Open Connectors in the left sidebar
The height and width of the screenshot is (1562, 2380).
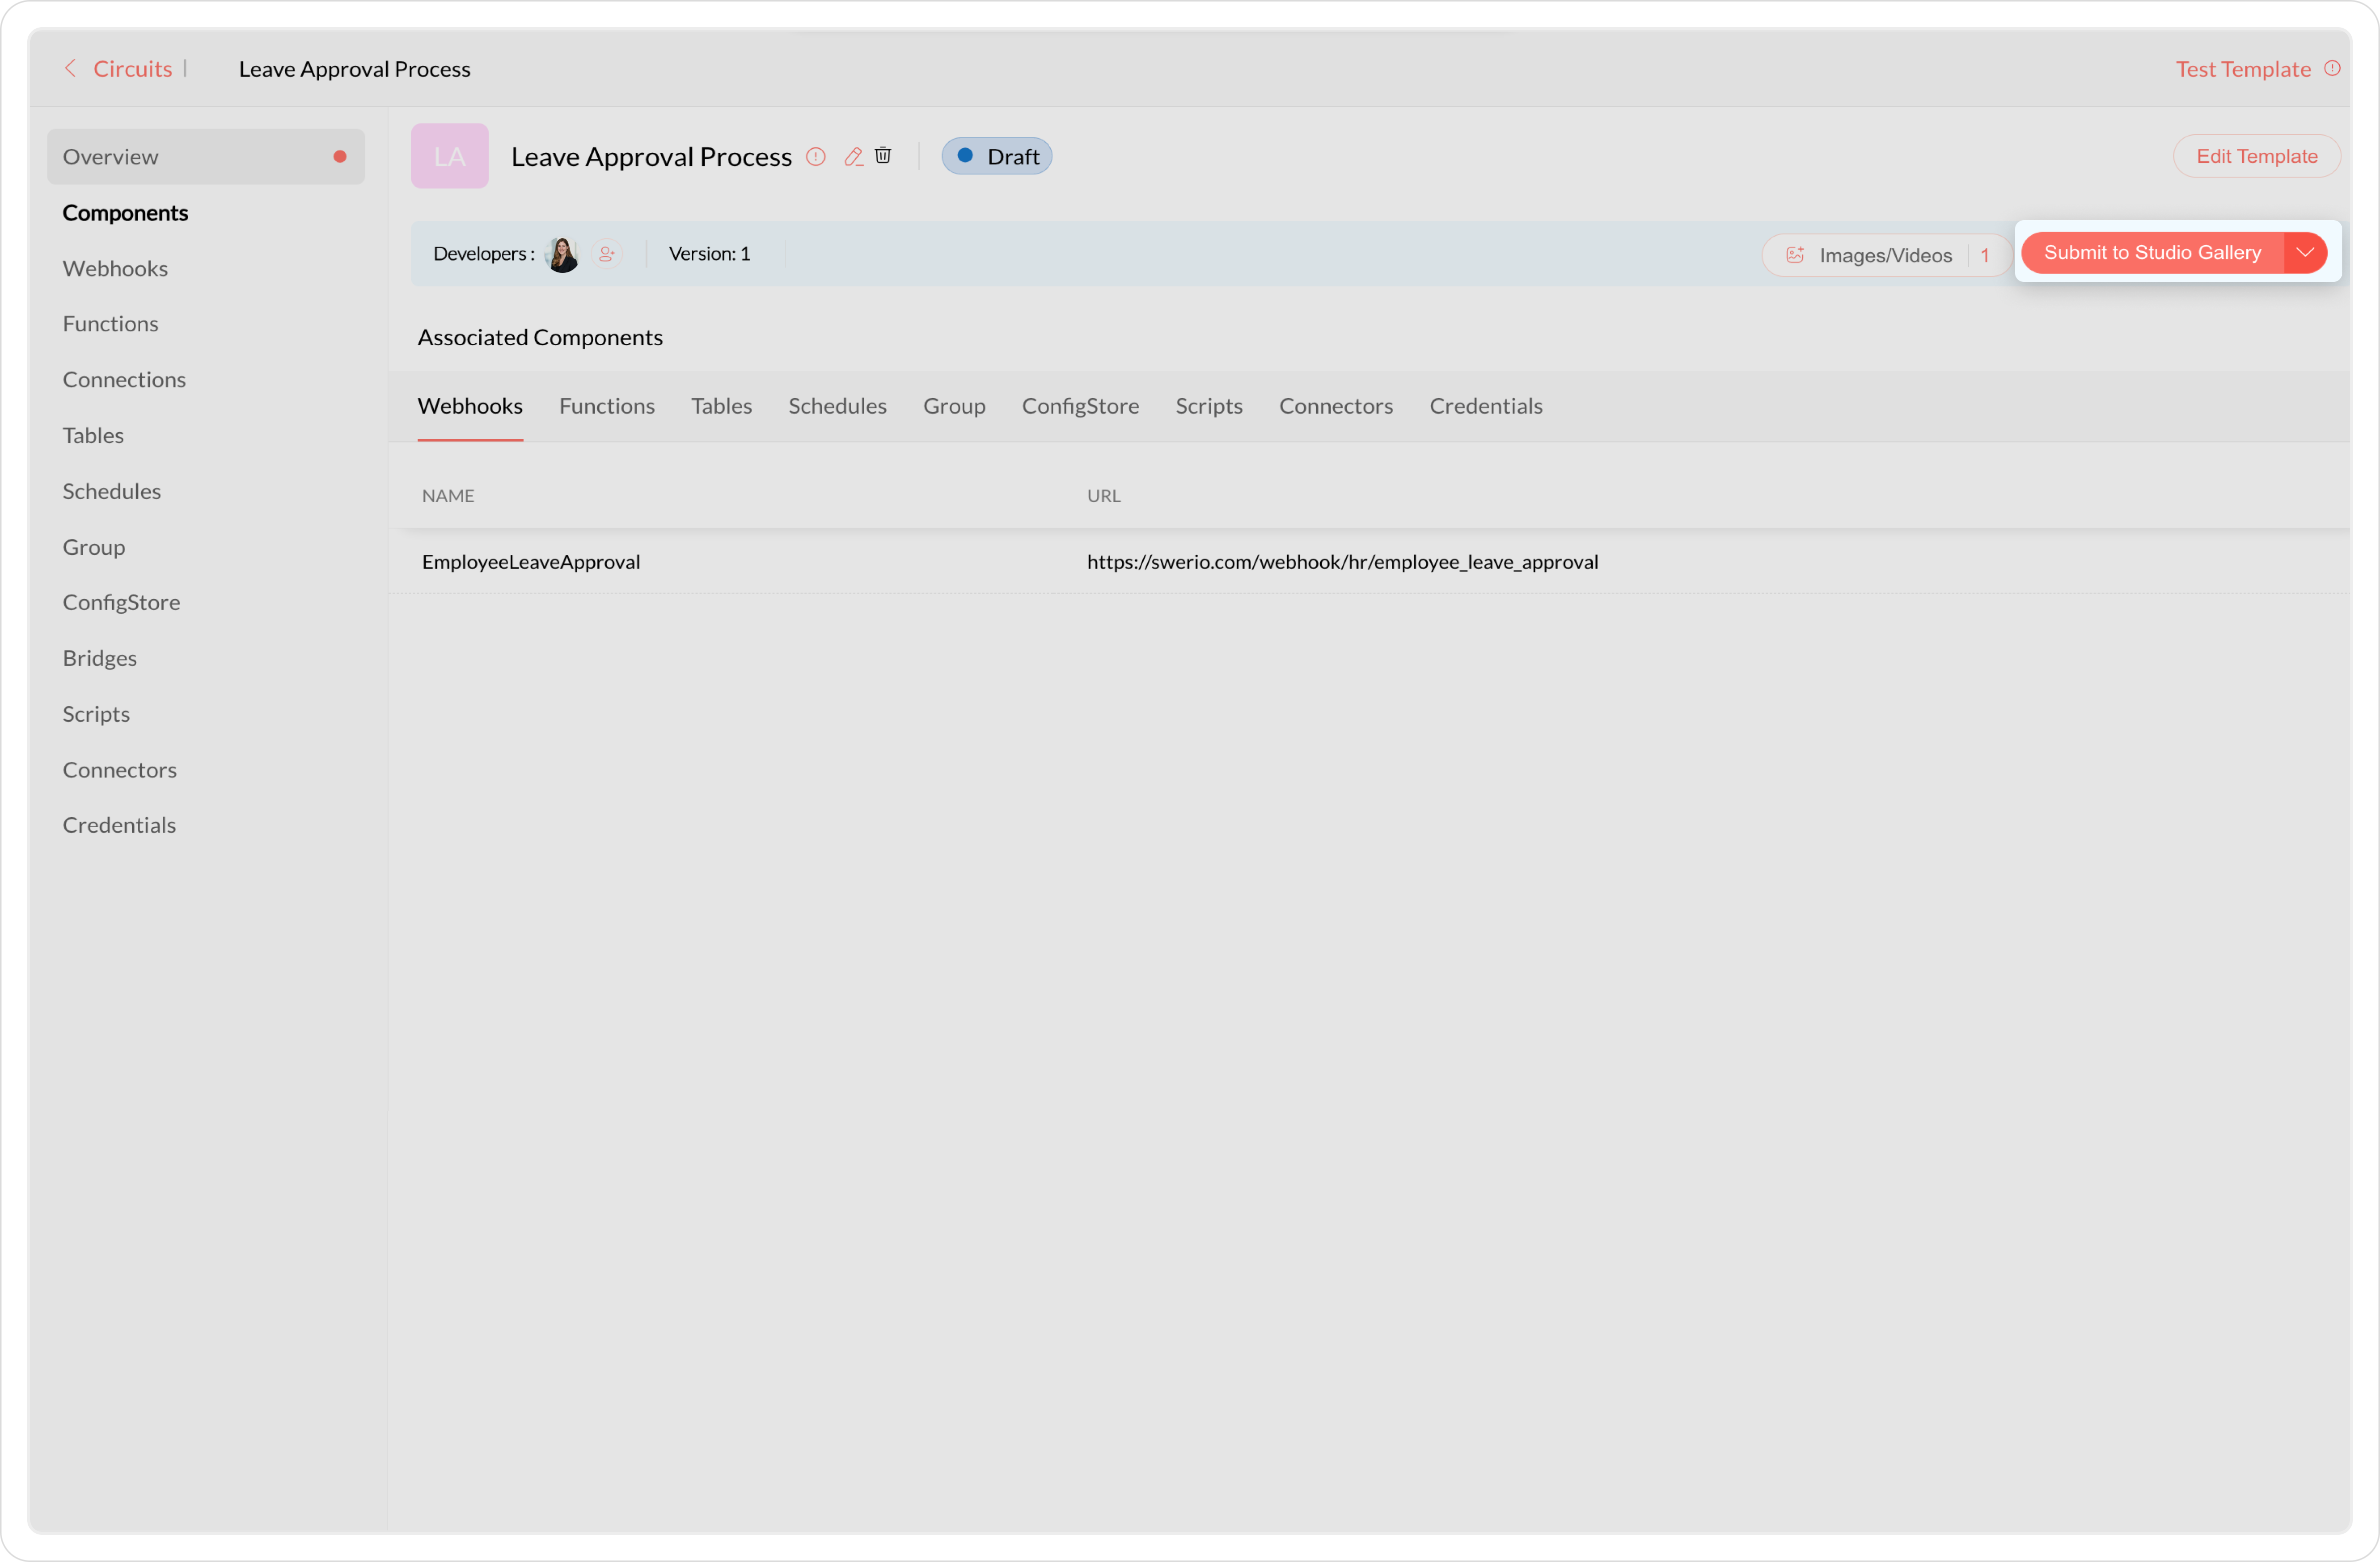coord(119,769)
